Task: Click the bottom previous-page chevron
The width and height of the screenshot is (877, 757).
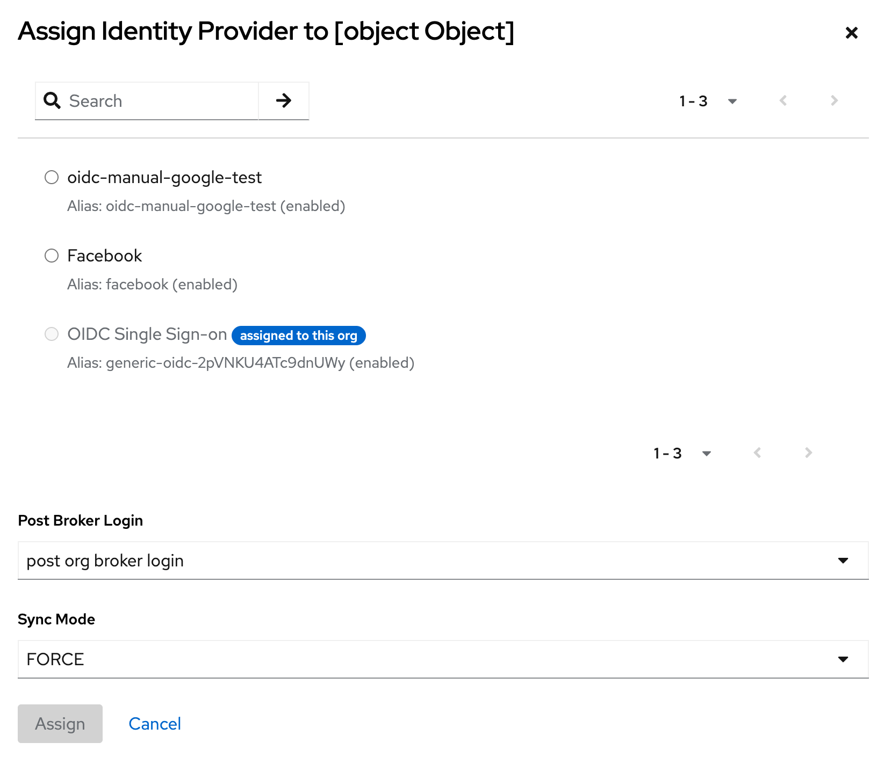Action: click(758, 453)
